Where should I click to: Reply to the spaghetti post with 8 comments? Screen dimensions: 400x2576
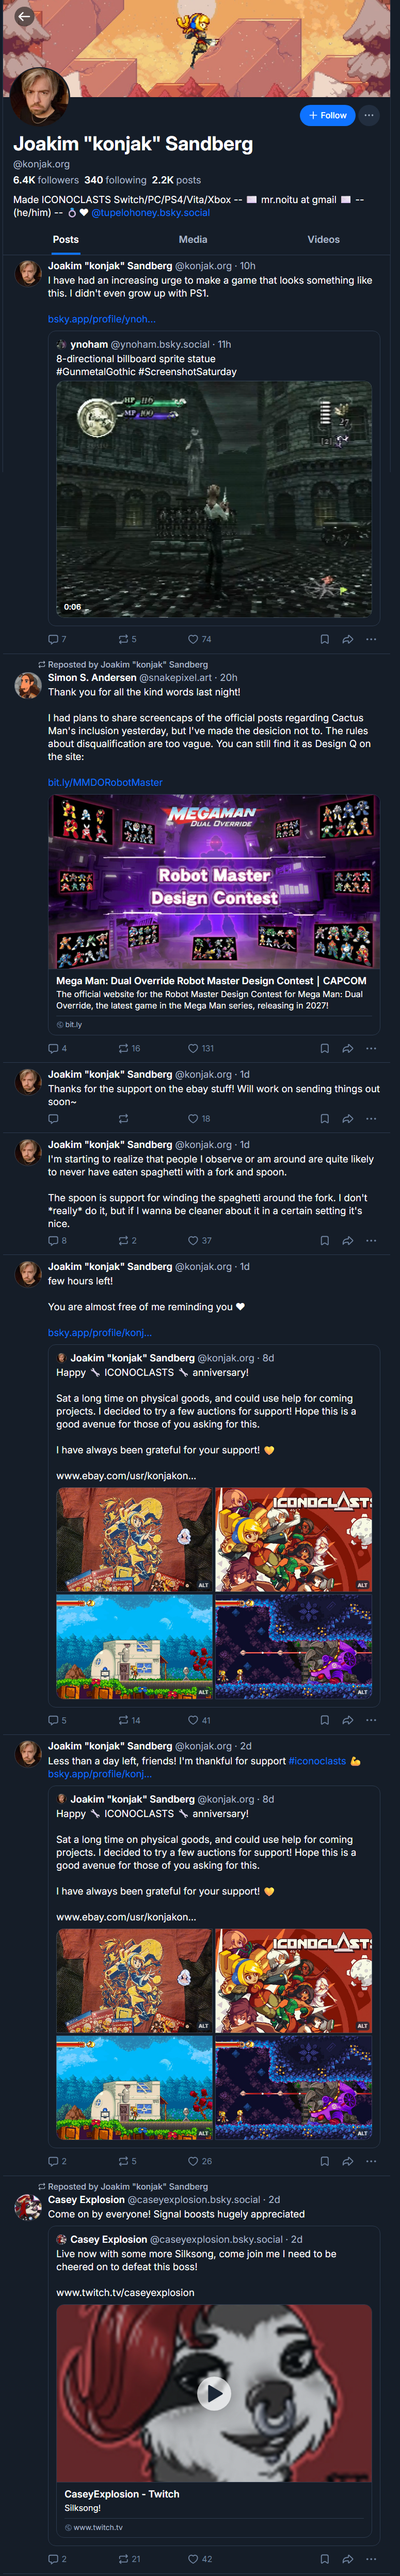(x=57, y=1240)
